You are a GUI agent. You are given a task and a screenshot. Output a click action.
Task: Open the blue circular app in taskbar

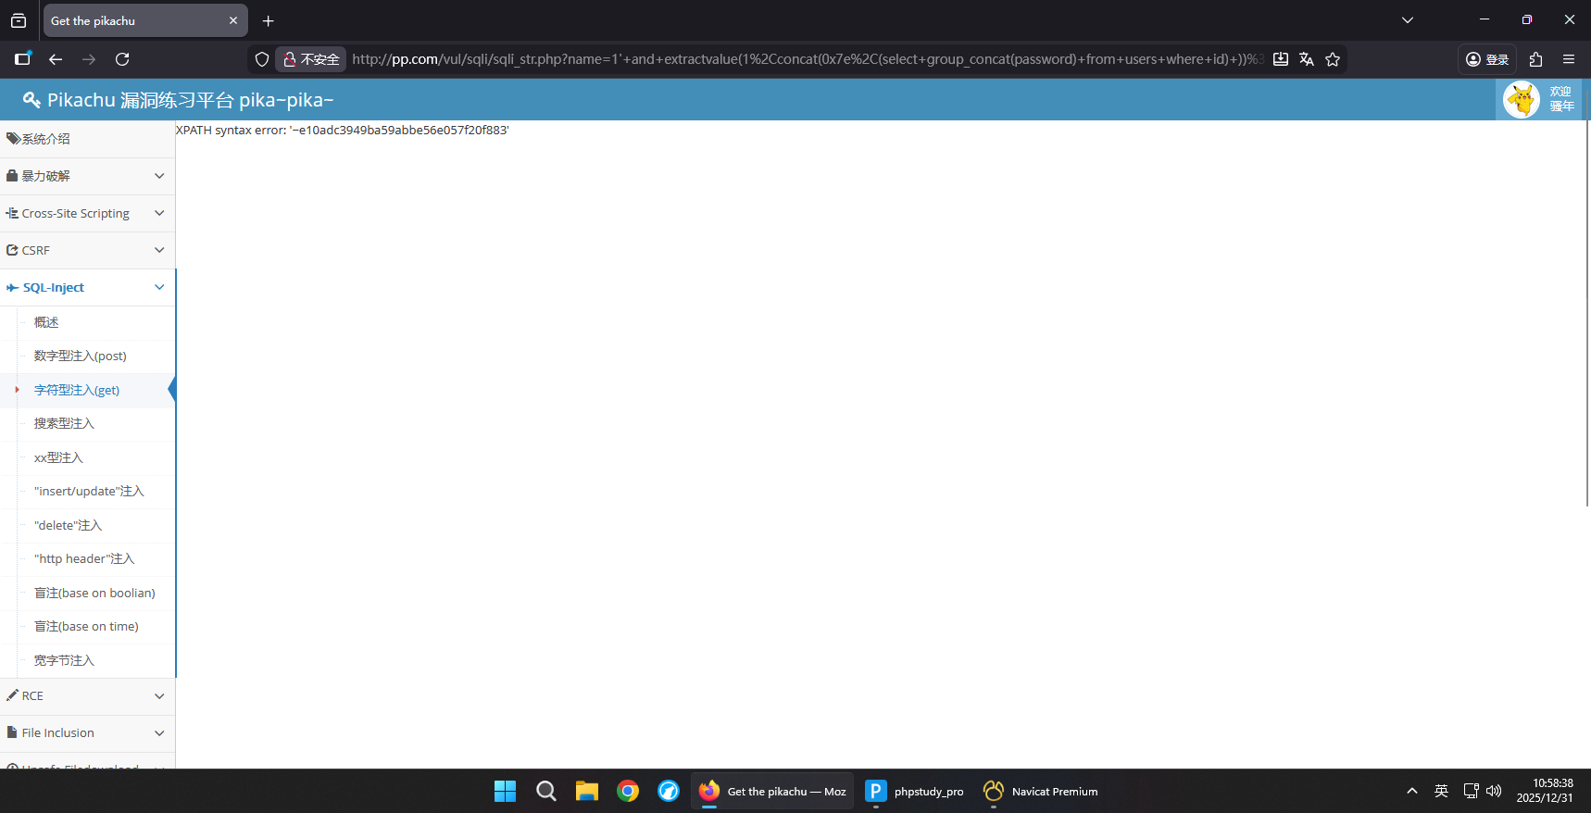(x=669, y=791)
